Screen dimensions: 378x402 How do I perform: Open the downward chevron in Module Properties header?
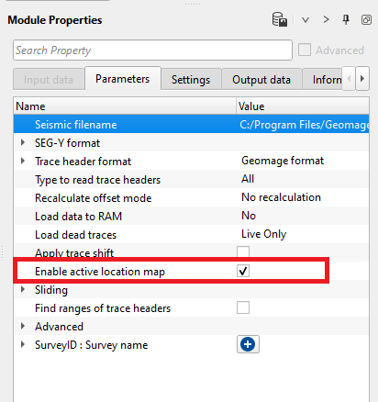(306, 20)
